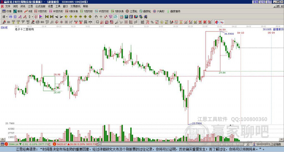284x152 pixels.
Task: Open the 江恩轮 Gann wheel
Action: [132, 11]
